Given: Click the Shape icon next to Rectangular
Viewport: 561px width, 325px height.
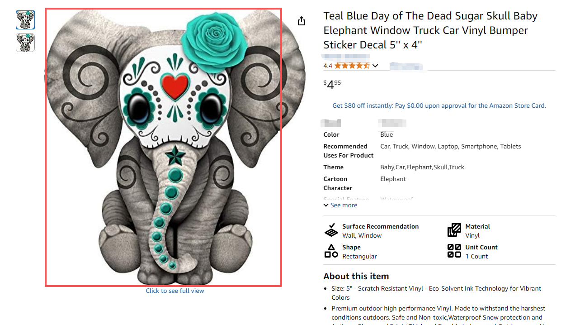Looking at the screenshot, I should pyautogui.click(x=331, y=251).
